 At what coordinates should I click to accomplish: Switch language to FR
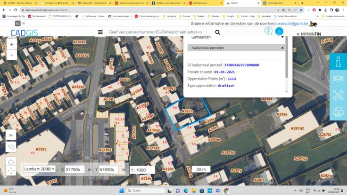(x=24, y=23)
